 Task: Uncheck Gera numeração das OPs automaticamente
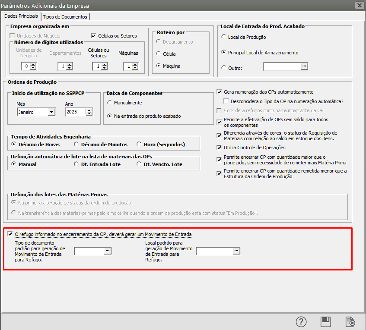pos(220,92)
